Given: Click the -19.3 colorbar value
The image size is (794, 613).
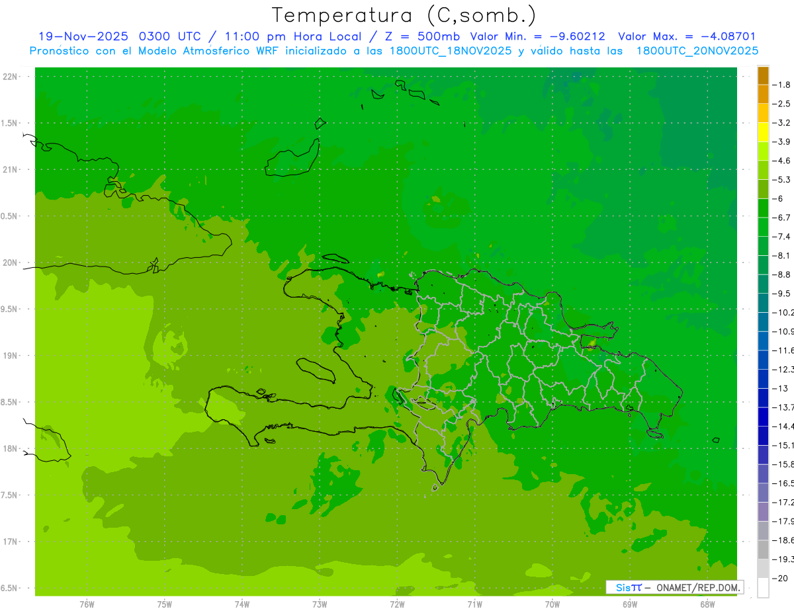Looking at the screenshot, I should [783, 559].
